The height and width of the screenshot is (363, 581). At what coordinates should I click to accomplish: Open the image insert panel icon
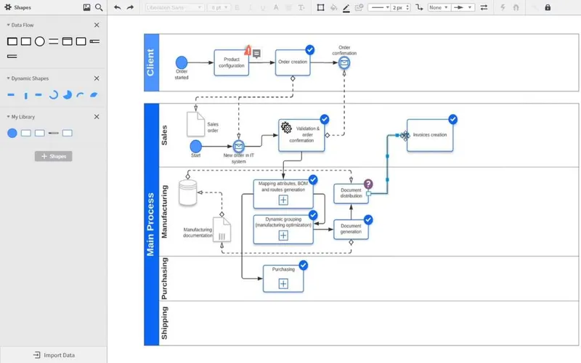tap(86, 7)
